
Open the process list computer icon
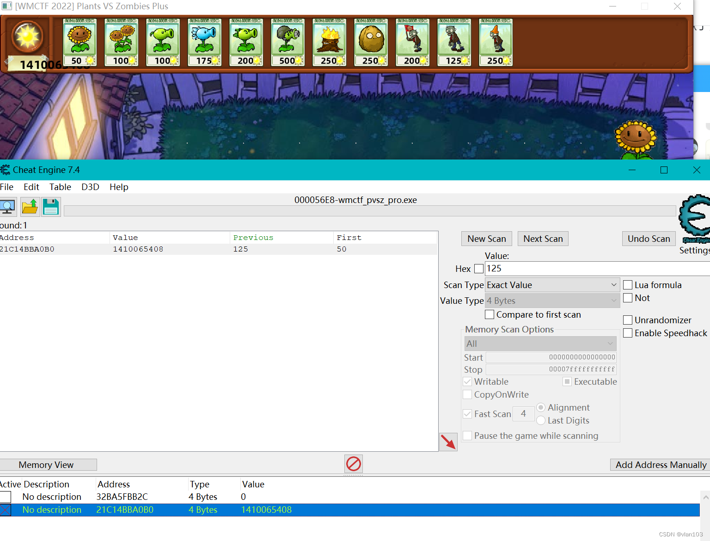tap(8, 207)
